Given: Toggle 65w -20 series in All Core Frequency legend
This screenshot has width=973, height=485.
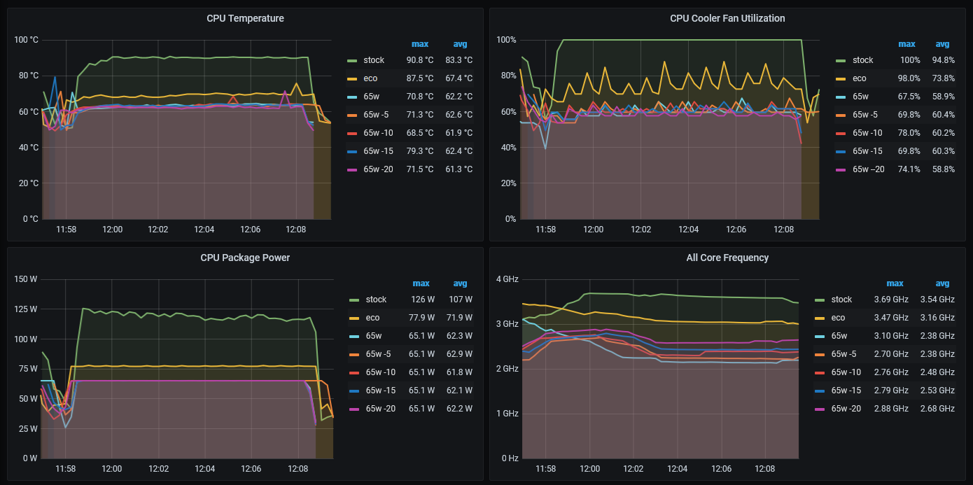Looking at the screenshot, I should point(846,409).
